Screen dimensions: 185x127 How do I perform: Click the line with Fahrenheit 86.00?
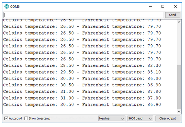pos(82,79)
